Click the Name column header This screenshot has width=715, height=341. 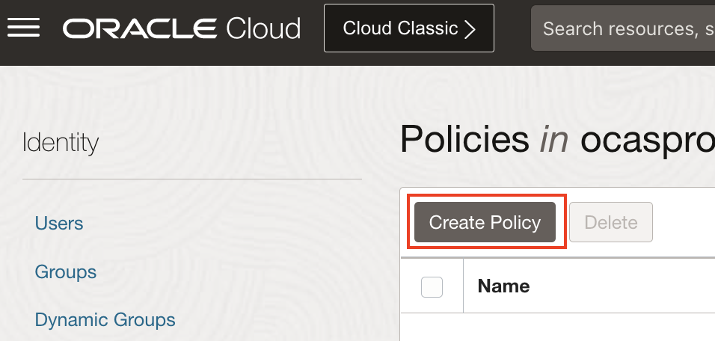click(503, 286)
